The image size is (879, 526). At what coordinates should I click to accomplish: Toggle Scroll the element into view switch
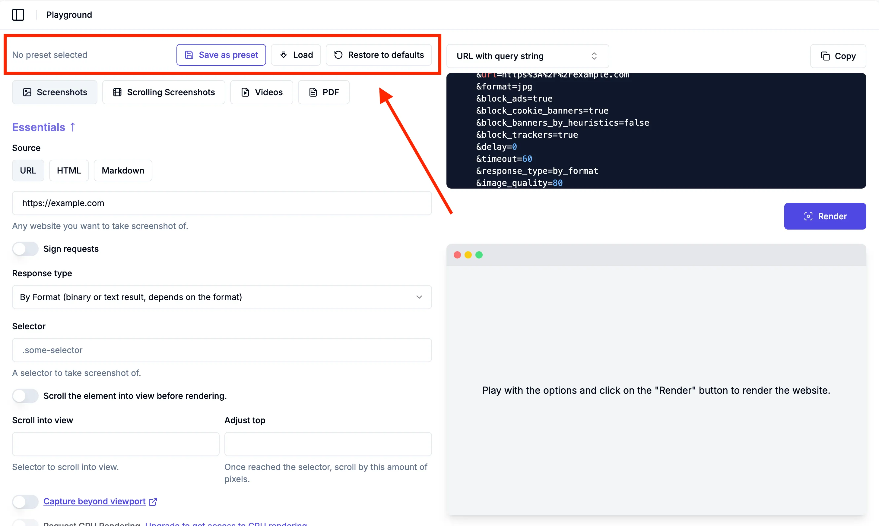point(25,396)
